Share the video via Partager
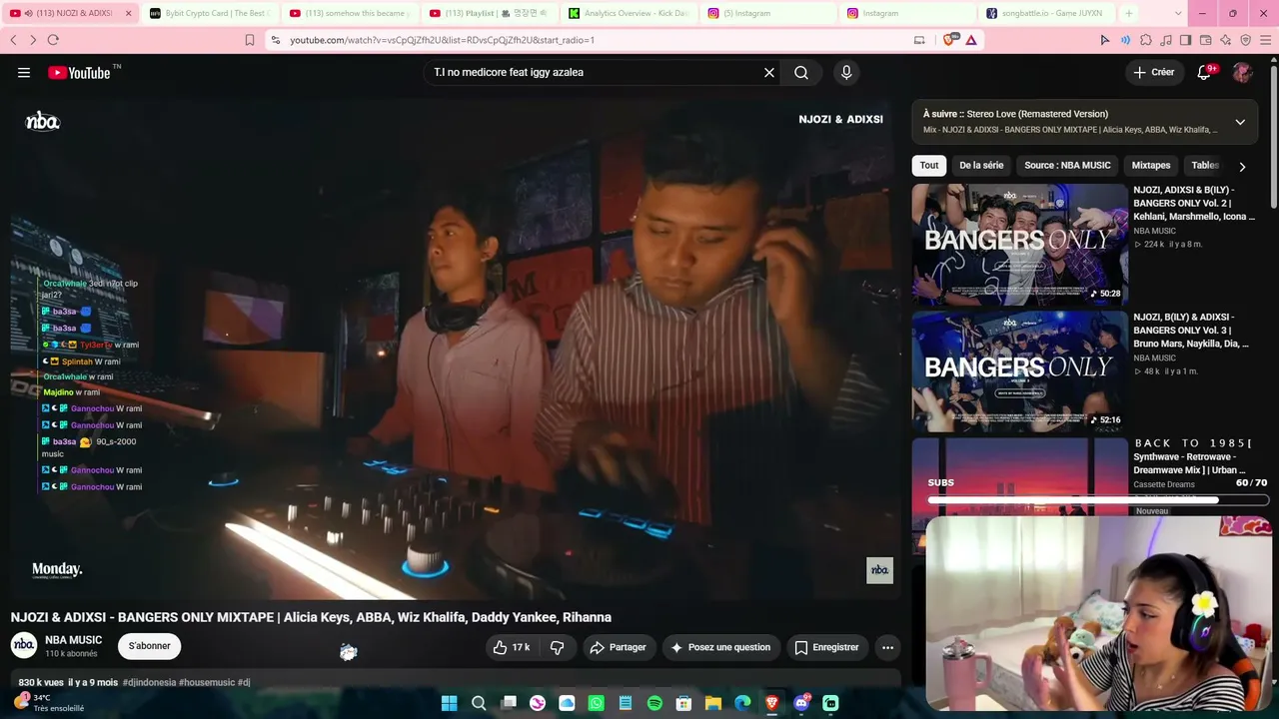The height and width of the screenshot is (719, 1279). [619, 647]
